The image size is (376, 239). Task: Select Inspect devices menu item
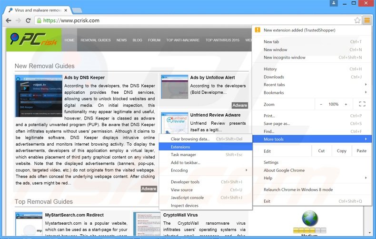click(x=206, y=206)
